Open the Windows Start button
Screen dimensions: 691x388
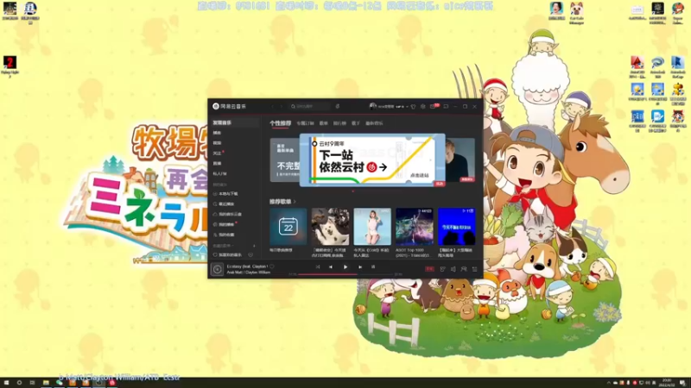[6, 383]
